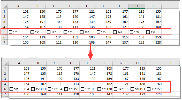The width and height of the screenshot is (182, 100).
Task: Tick the 155 checkbox in upper sheet row 5
Action: 32,32
